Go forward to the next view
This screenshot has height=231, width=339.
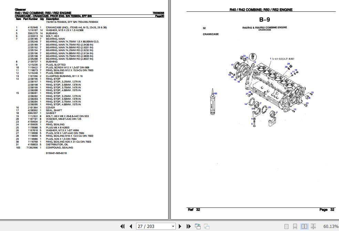[207, 226]
